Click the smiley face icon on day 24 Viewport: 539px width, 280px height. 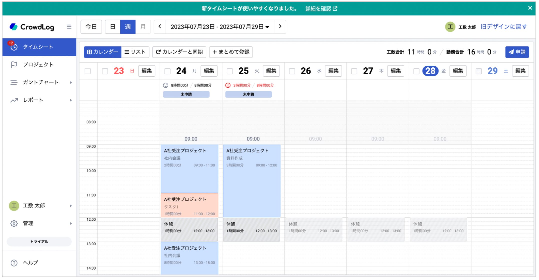[165, 85]
